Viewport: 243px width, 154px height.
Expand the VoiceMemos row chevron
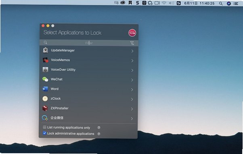[x=132, y=60]
